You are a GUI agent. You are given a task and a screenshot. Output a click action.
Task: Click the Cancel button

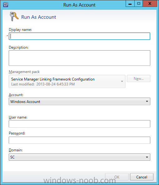142,177
